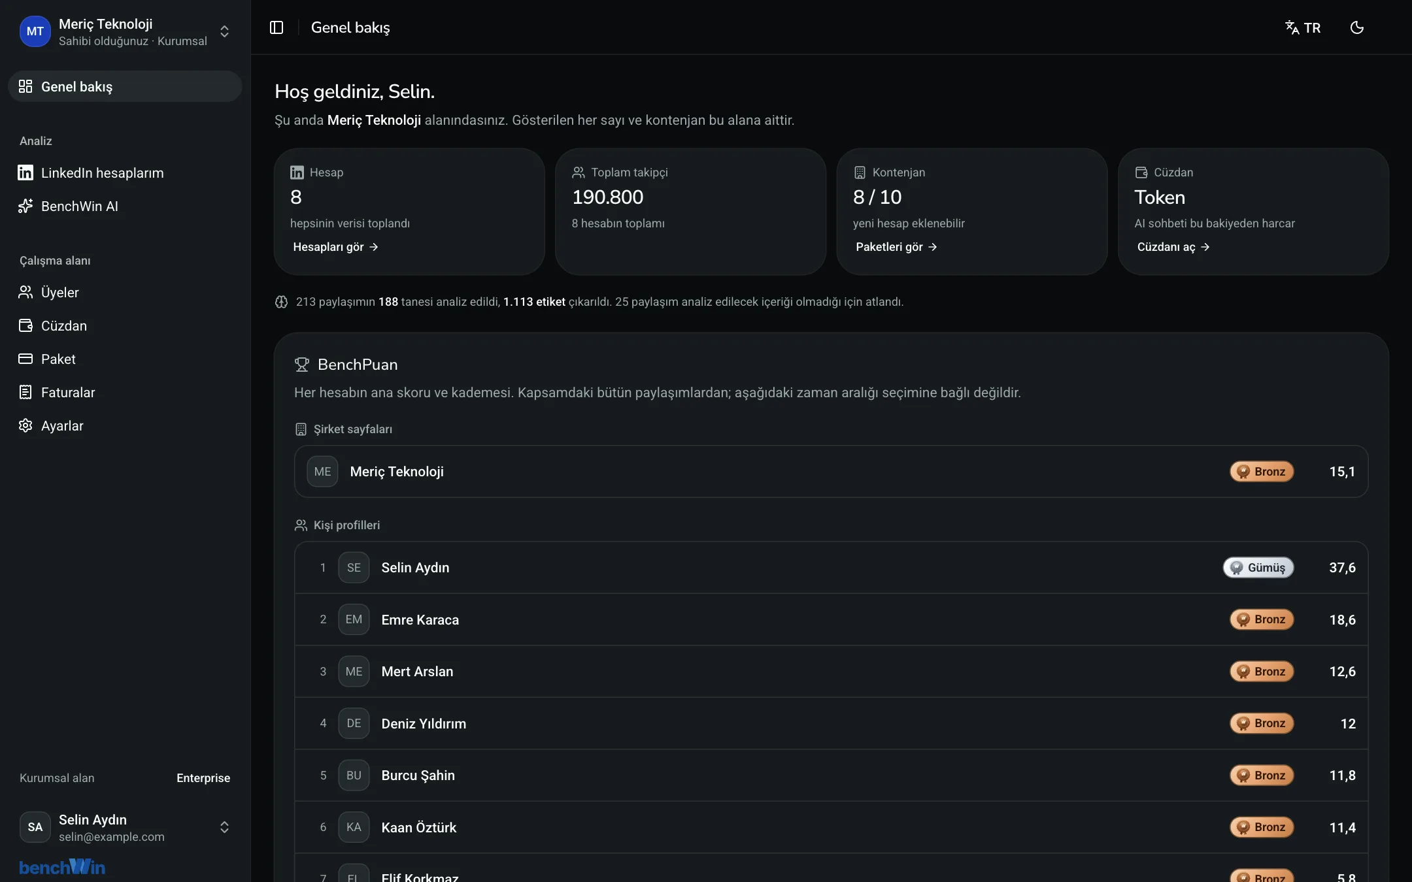Open Emre Karaca profile row
Viewport: 1412px width, 882px height.
click(831, 619)
